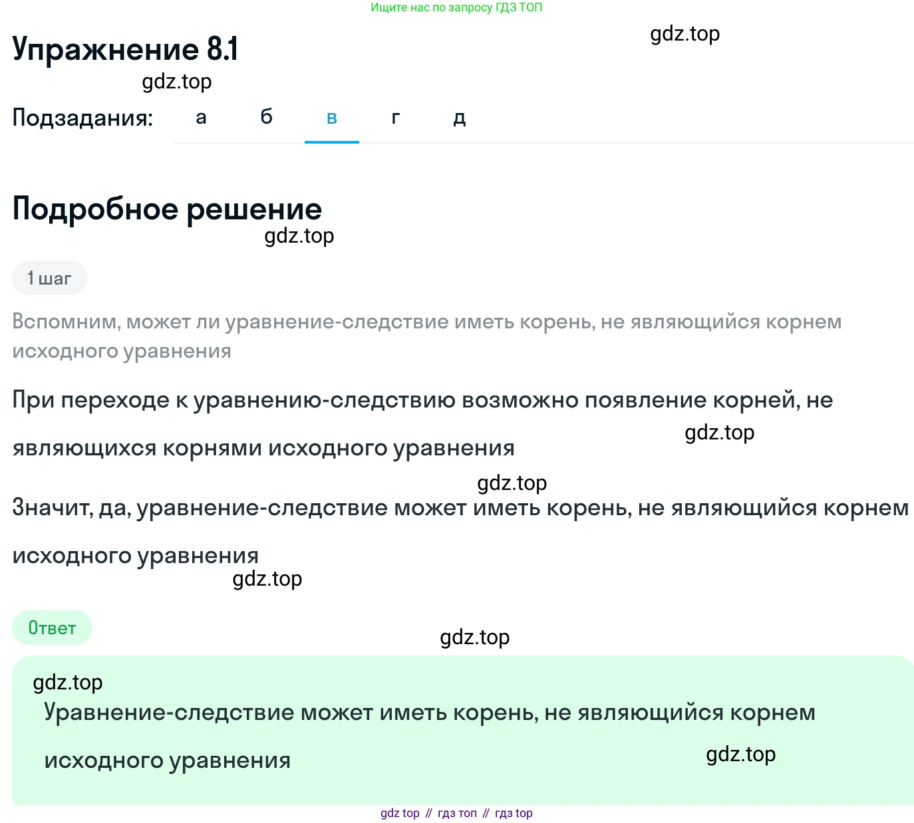The width and height of the screenshot is (914, 823).
Task: Select the active subtask tab «в»
Action: click(x=332, y=118)
